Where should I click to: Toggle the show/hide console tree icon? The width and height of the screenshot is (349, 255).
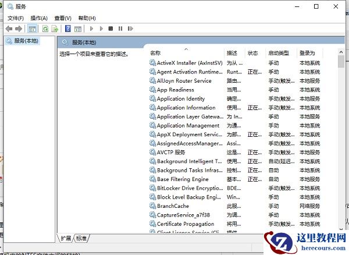pyautogui.click(x=32, y=29)
